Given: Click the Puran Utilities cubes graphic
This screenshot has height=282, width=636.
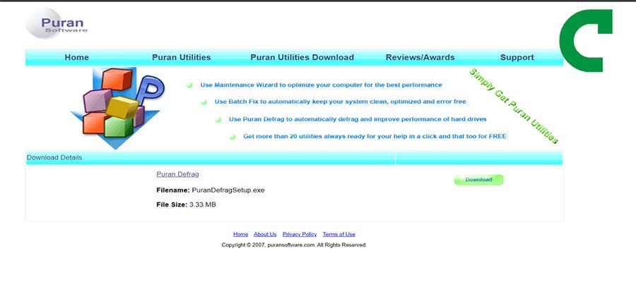Looking at the screenshot, I should click(117, 108).
